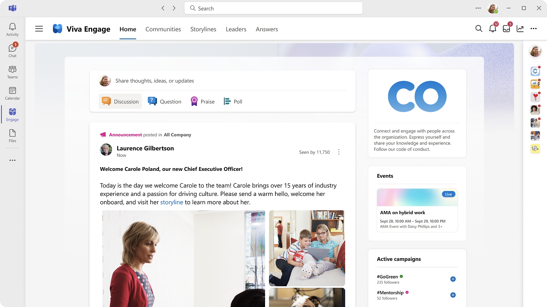The image size is (547, 307).
Task: Follow the #Mentorship active campaign
Action: point(453,295)
